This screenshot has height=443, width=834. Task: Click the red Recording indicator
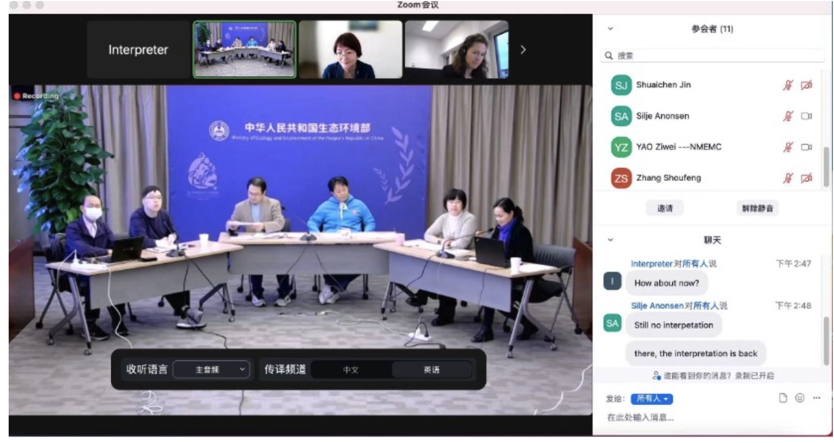36,96
